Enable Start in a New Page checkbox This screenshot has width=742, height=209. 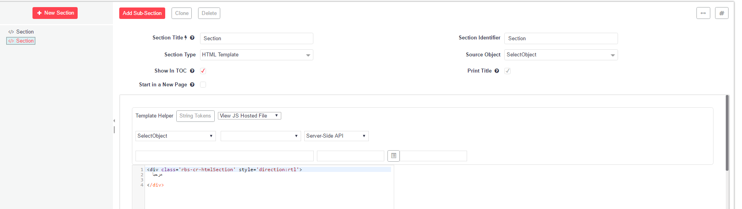[x=203, y=85]
